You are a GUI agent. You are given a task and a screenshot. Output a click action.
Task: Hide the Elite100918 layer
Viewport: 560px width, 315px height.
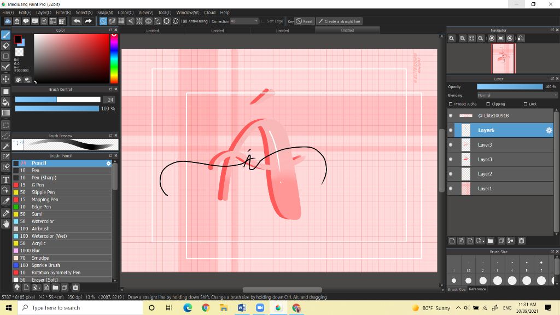click(x=451, y=115)
